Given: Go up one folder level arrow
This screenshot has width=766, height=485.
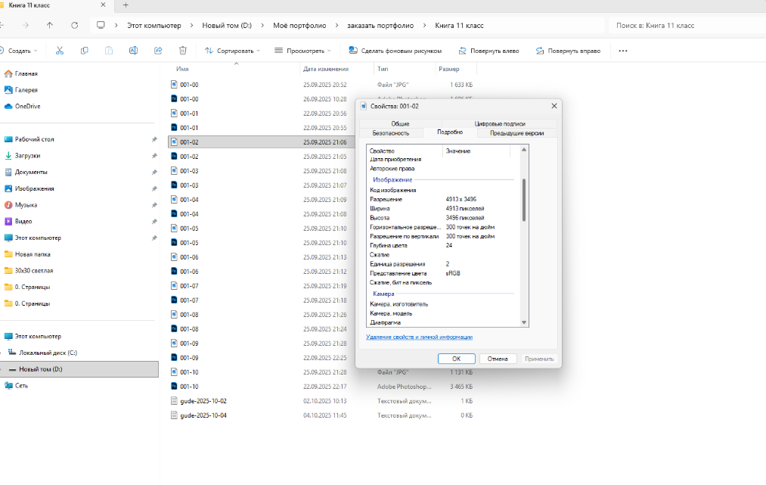Looking at the screenshot, I should point(50,26).
